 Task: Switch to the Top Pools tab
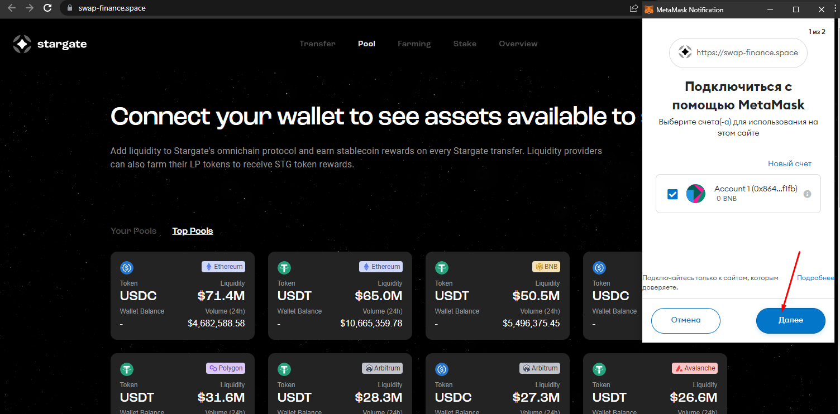pos(193,231)
